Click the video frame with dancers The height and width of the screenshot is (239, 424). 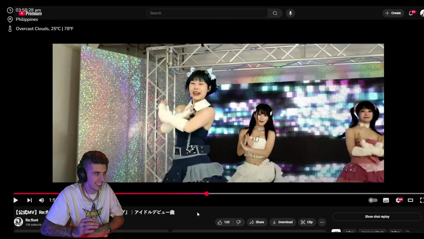click(218, 113)
